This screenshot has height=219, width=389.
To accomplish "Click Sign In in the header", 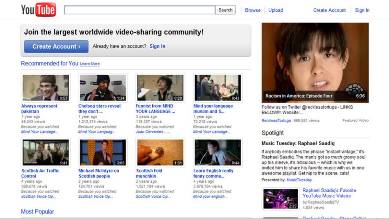I will 362,10.
